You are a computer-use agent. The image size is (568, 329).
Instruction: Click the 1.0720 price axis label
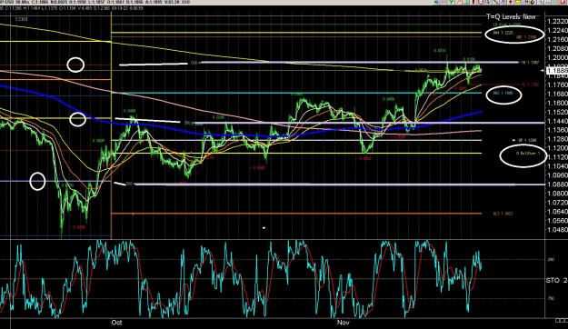click(x=558, y=203)
